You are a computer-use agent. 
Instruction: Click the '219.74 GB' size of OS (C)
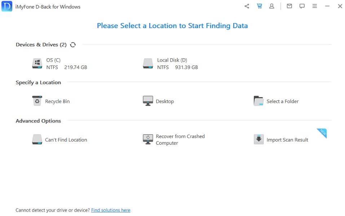click(x=76, y=67)
